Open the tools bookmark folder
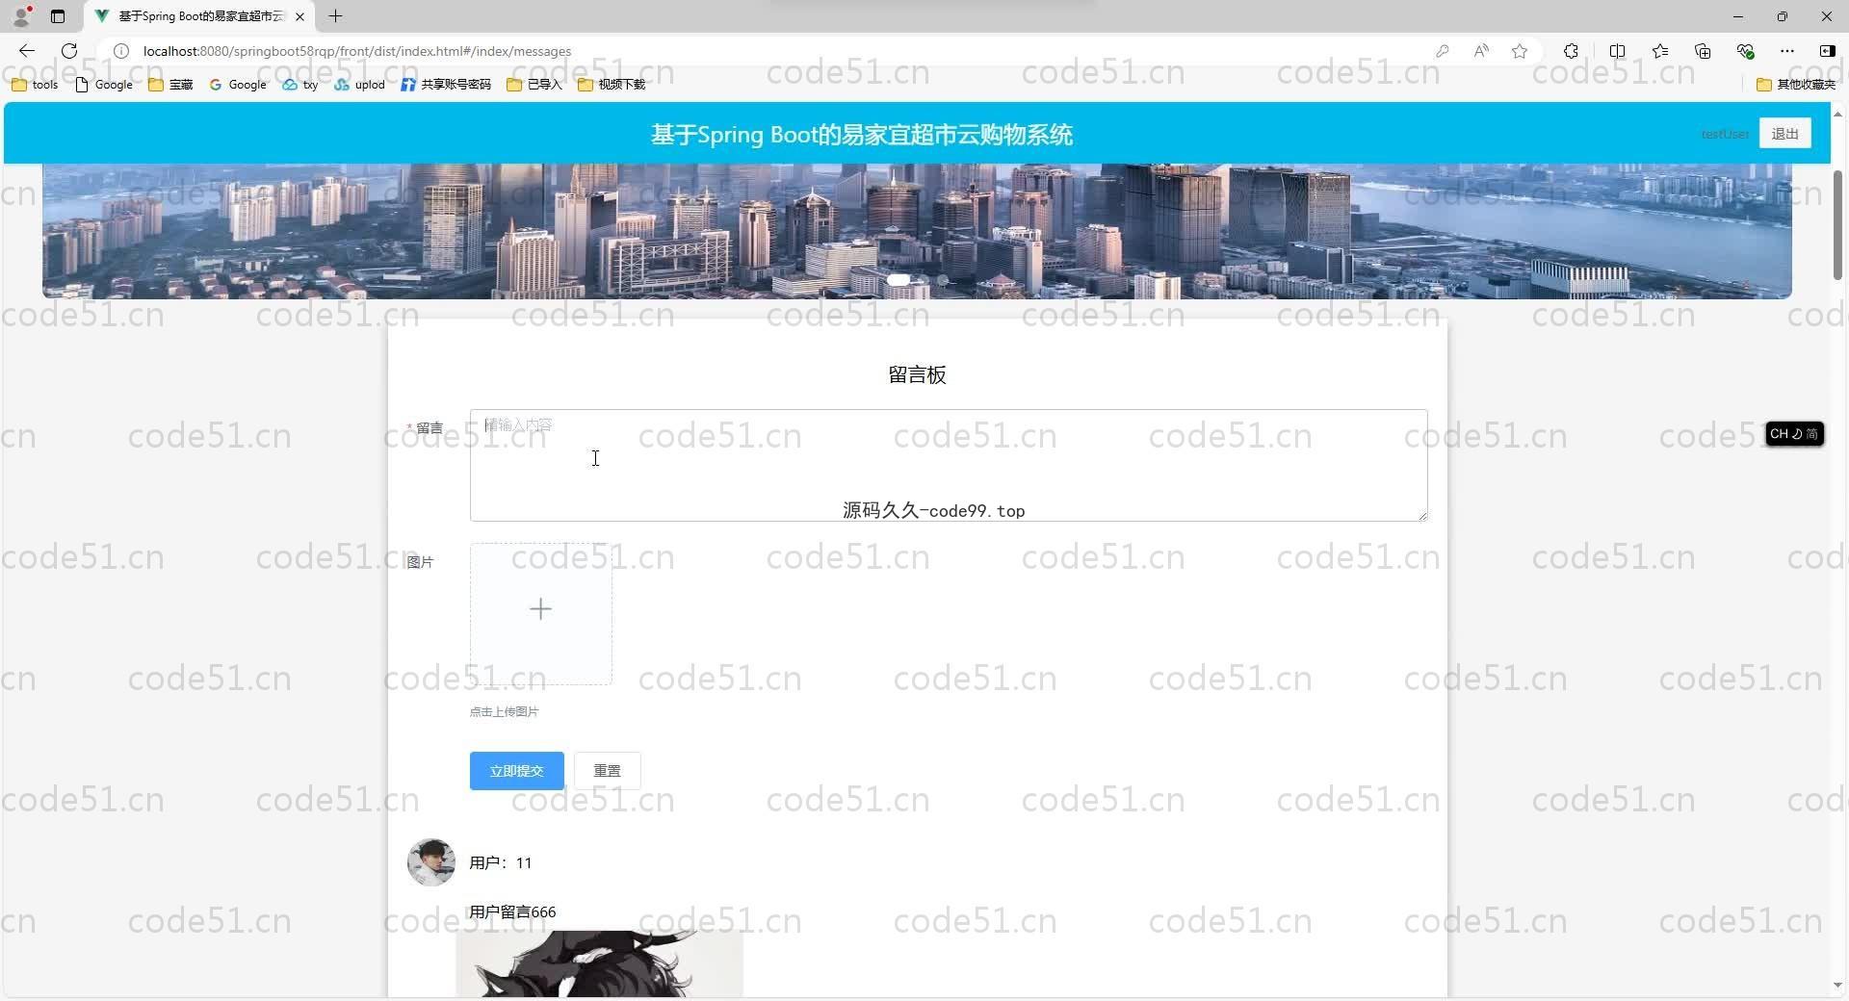1849x1001 pixels. [35, 85]
